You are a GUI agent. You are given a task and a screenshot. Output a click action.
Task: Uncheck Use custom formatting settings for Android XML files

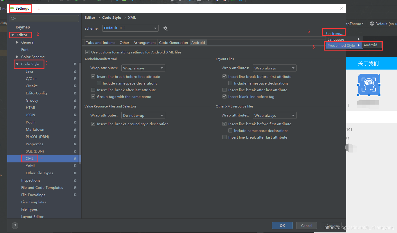coord(87,52)
